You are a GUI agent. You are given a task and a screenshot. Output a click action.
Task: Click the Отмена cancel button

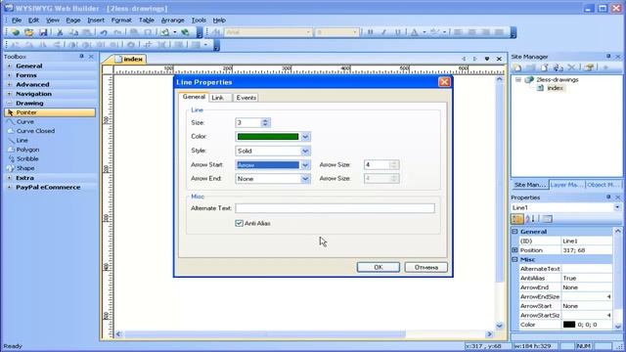[426, 267]
